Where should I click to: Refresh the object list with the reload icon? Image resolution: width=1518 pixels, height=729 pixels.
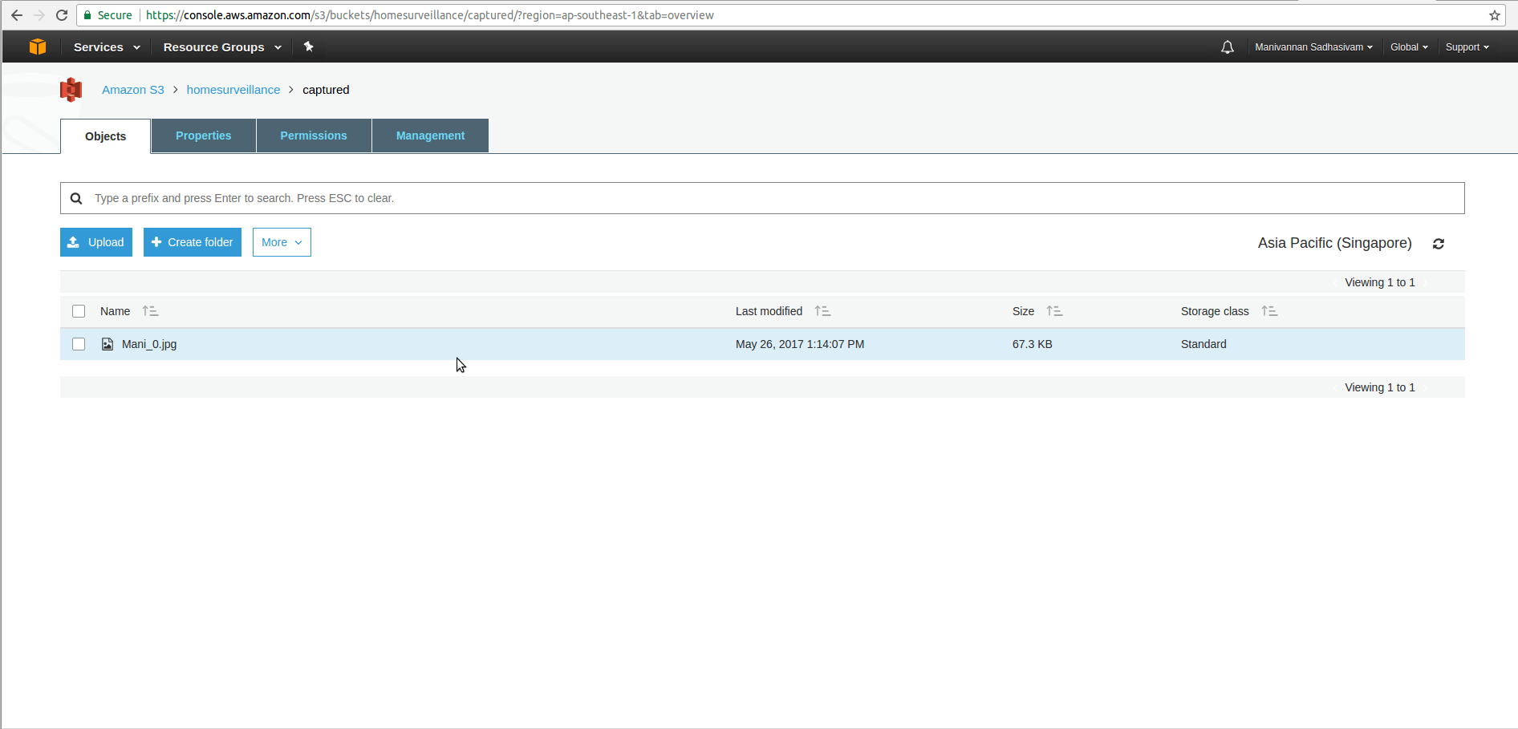point(1438,244)
